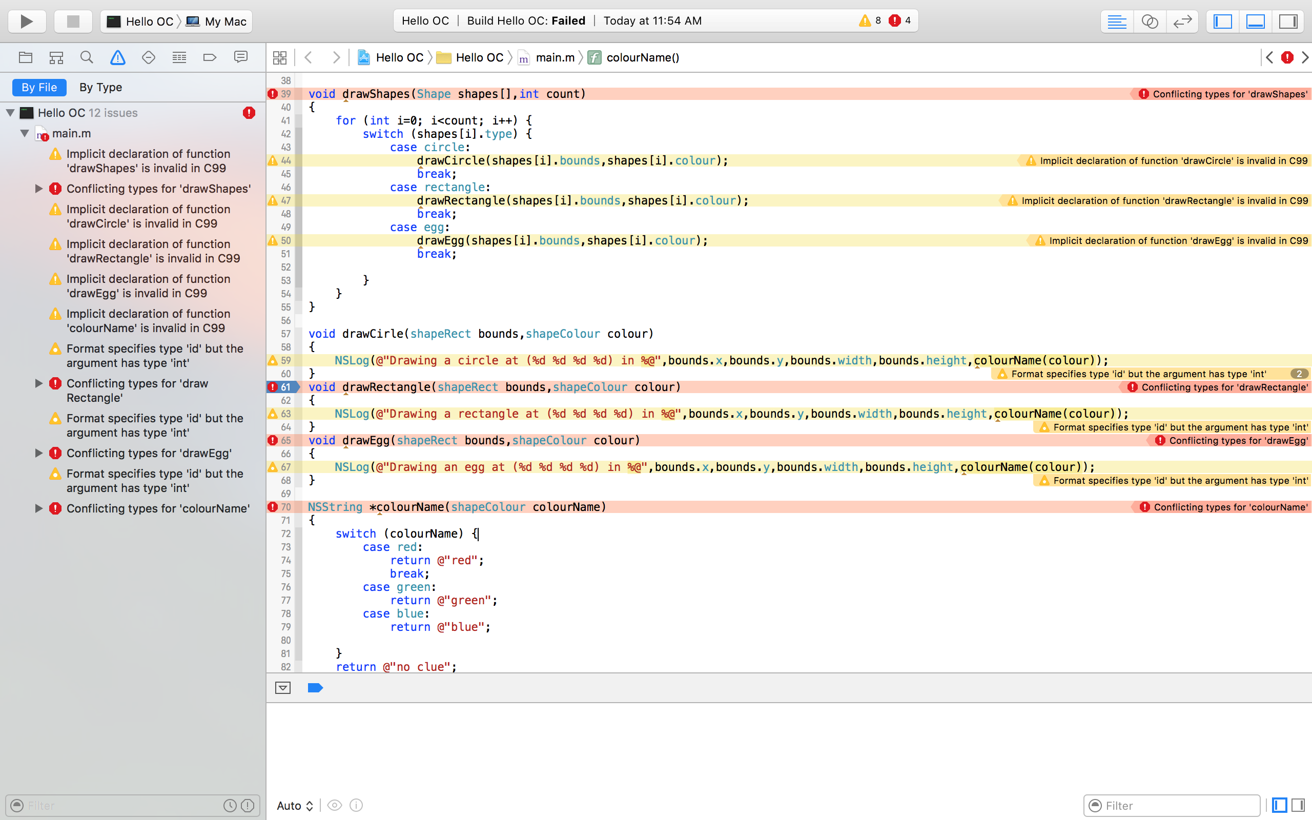This screenshot has width=1312, height=820.
Task: Toggle the Debug area visibility
Action: point(1256,22)
